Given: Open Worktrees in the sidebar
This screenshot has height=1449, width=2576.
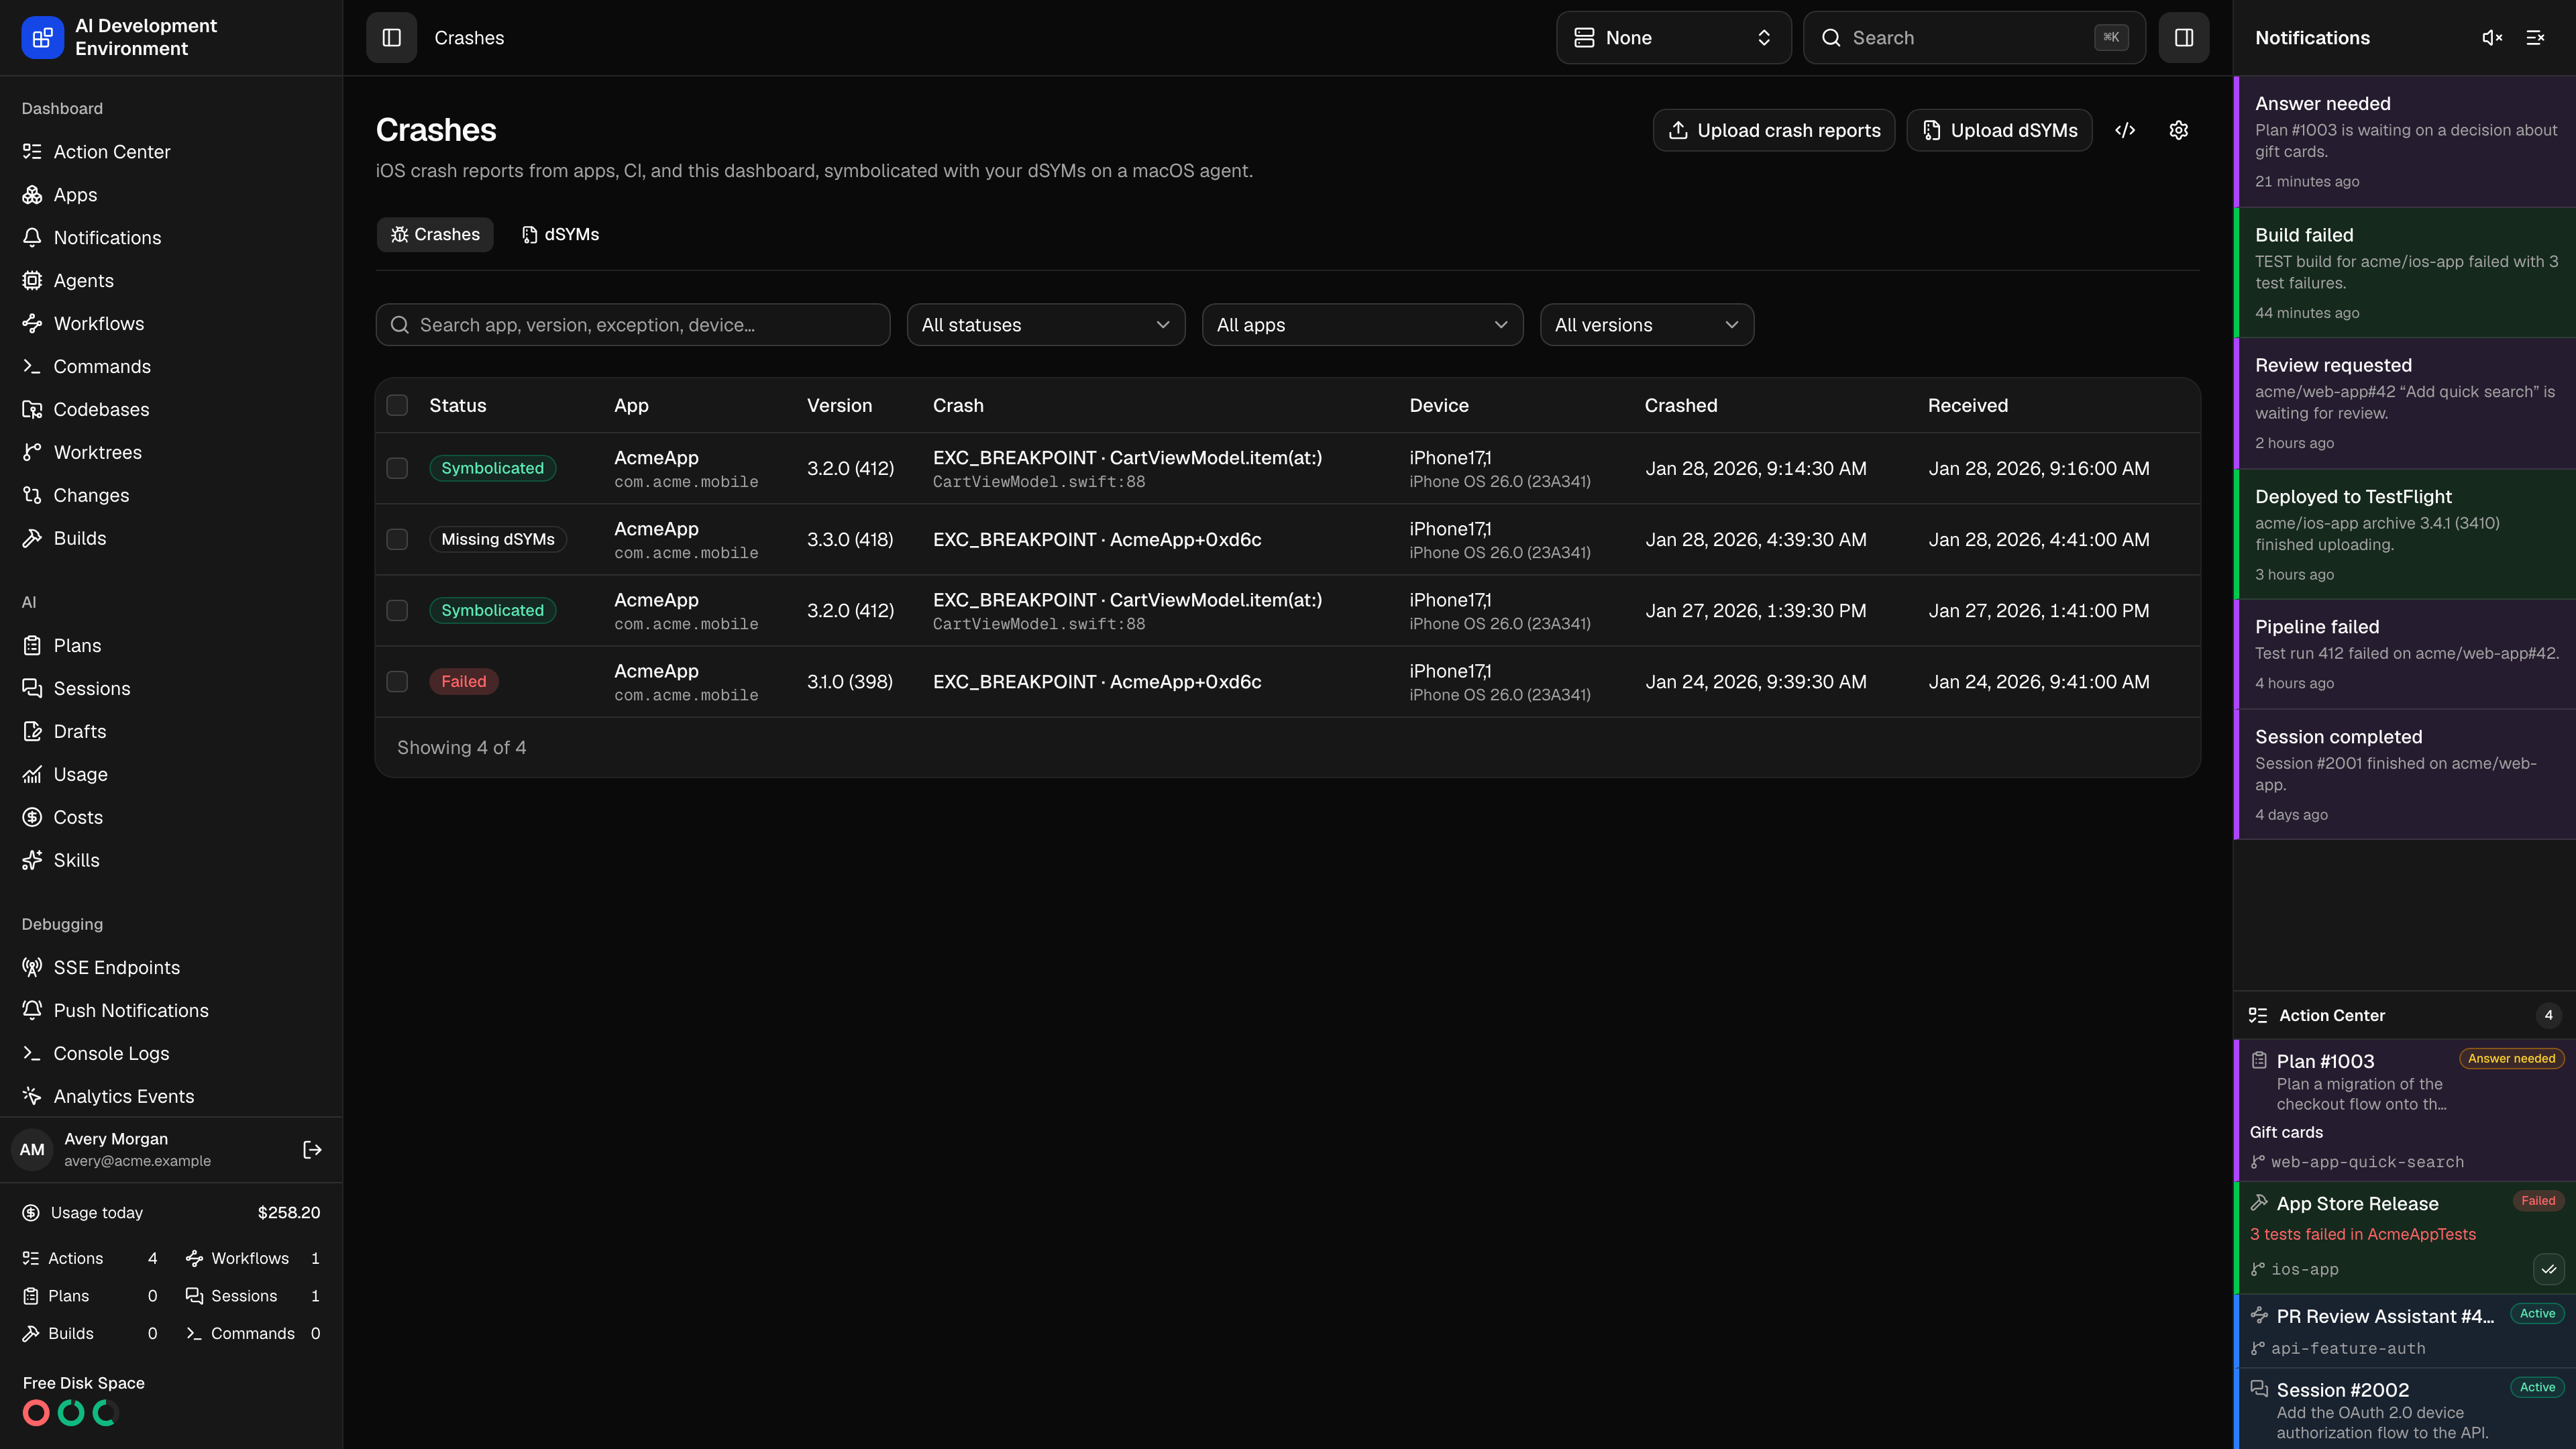Looking at the screenshot, I should tap(171, 453).
